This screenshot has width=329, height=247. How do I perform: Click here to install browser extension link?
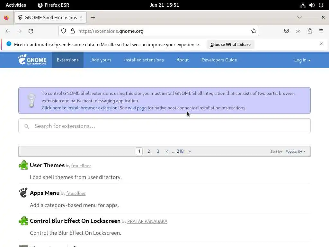(x=80, y=108)
